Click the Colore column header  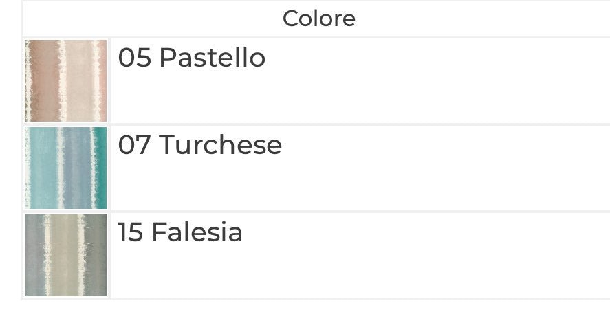pos(318,19)
